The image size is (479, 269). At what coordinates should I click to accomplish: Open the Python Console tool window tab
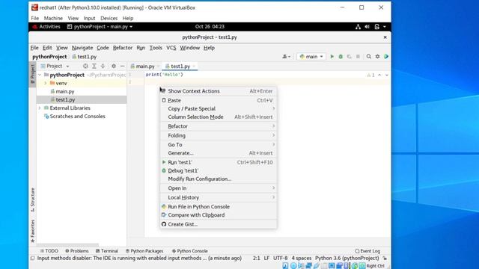tap(189, 251)
